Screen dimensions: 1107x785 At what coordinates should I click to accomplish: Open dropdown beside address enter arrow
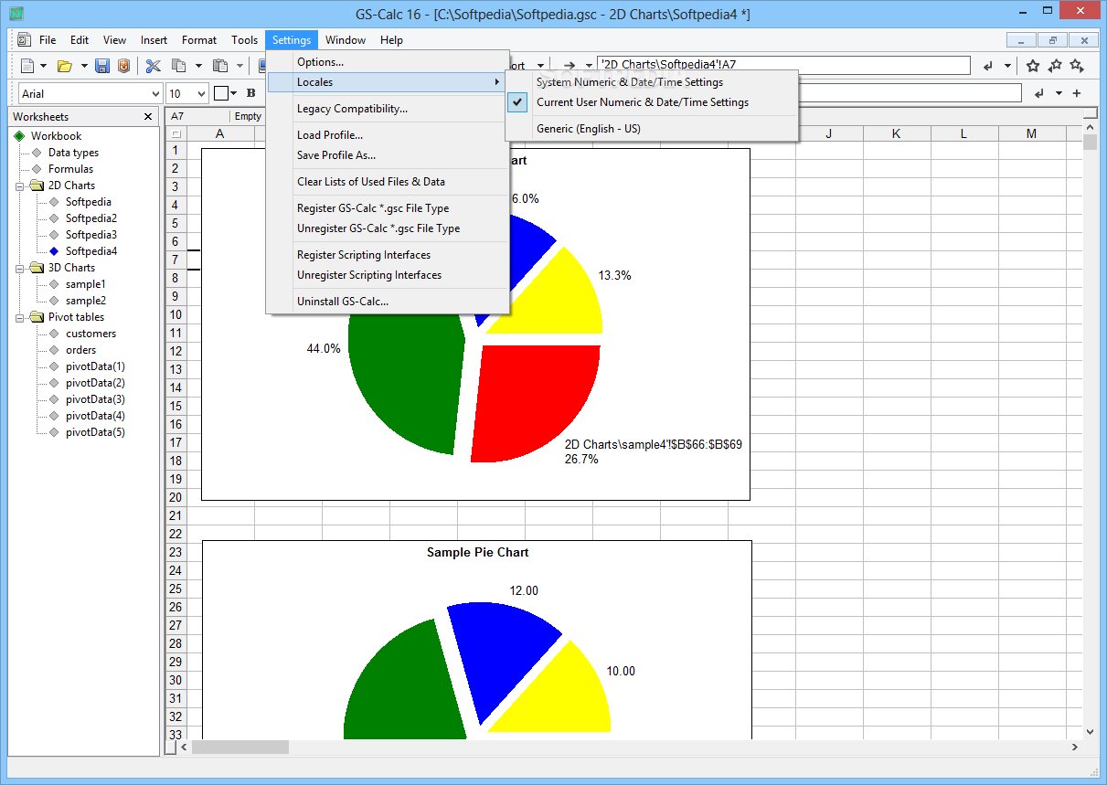[x=1008, y=66]
